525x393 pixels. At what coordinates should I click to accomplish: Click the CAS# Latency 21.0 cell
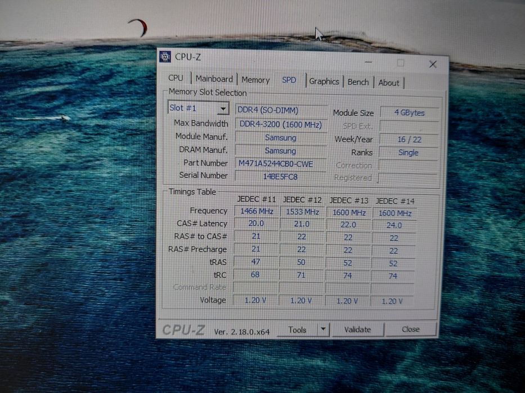coord(302,224)
